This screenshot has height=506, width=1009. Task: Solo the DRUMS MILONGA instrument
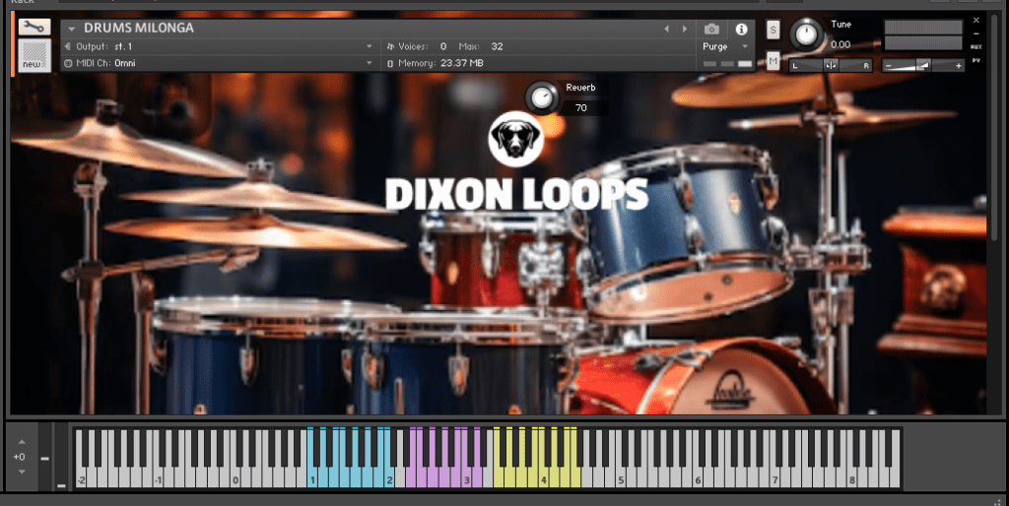[773, 30]
